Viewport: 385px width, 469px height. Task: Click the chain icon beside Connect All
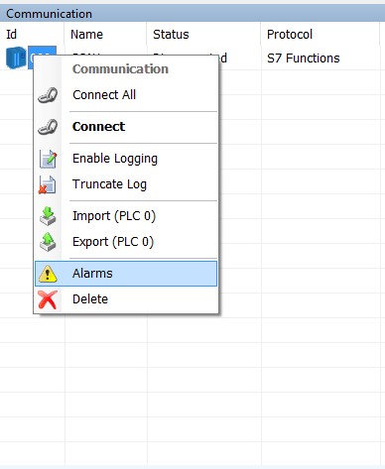[48, 95]
